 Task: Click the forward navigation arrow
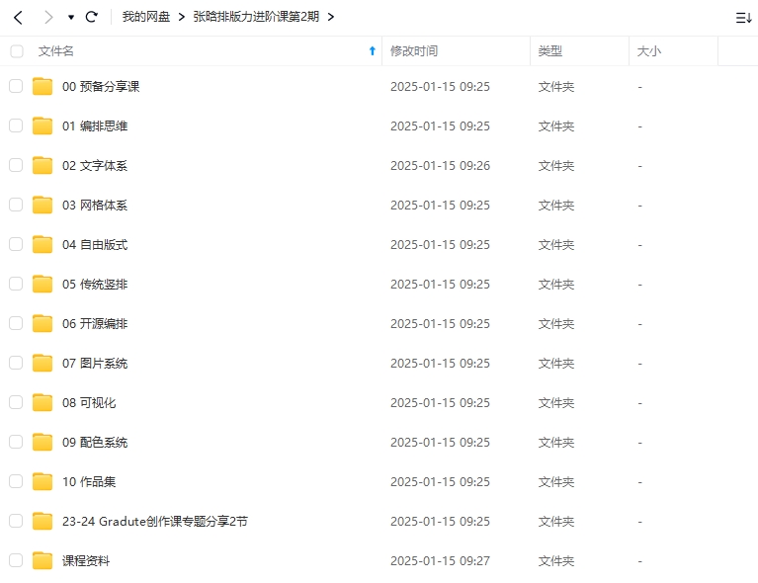tap(48, 17)
